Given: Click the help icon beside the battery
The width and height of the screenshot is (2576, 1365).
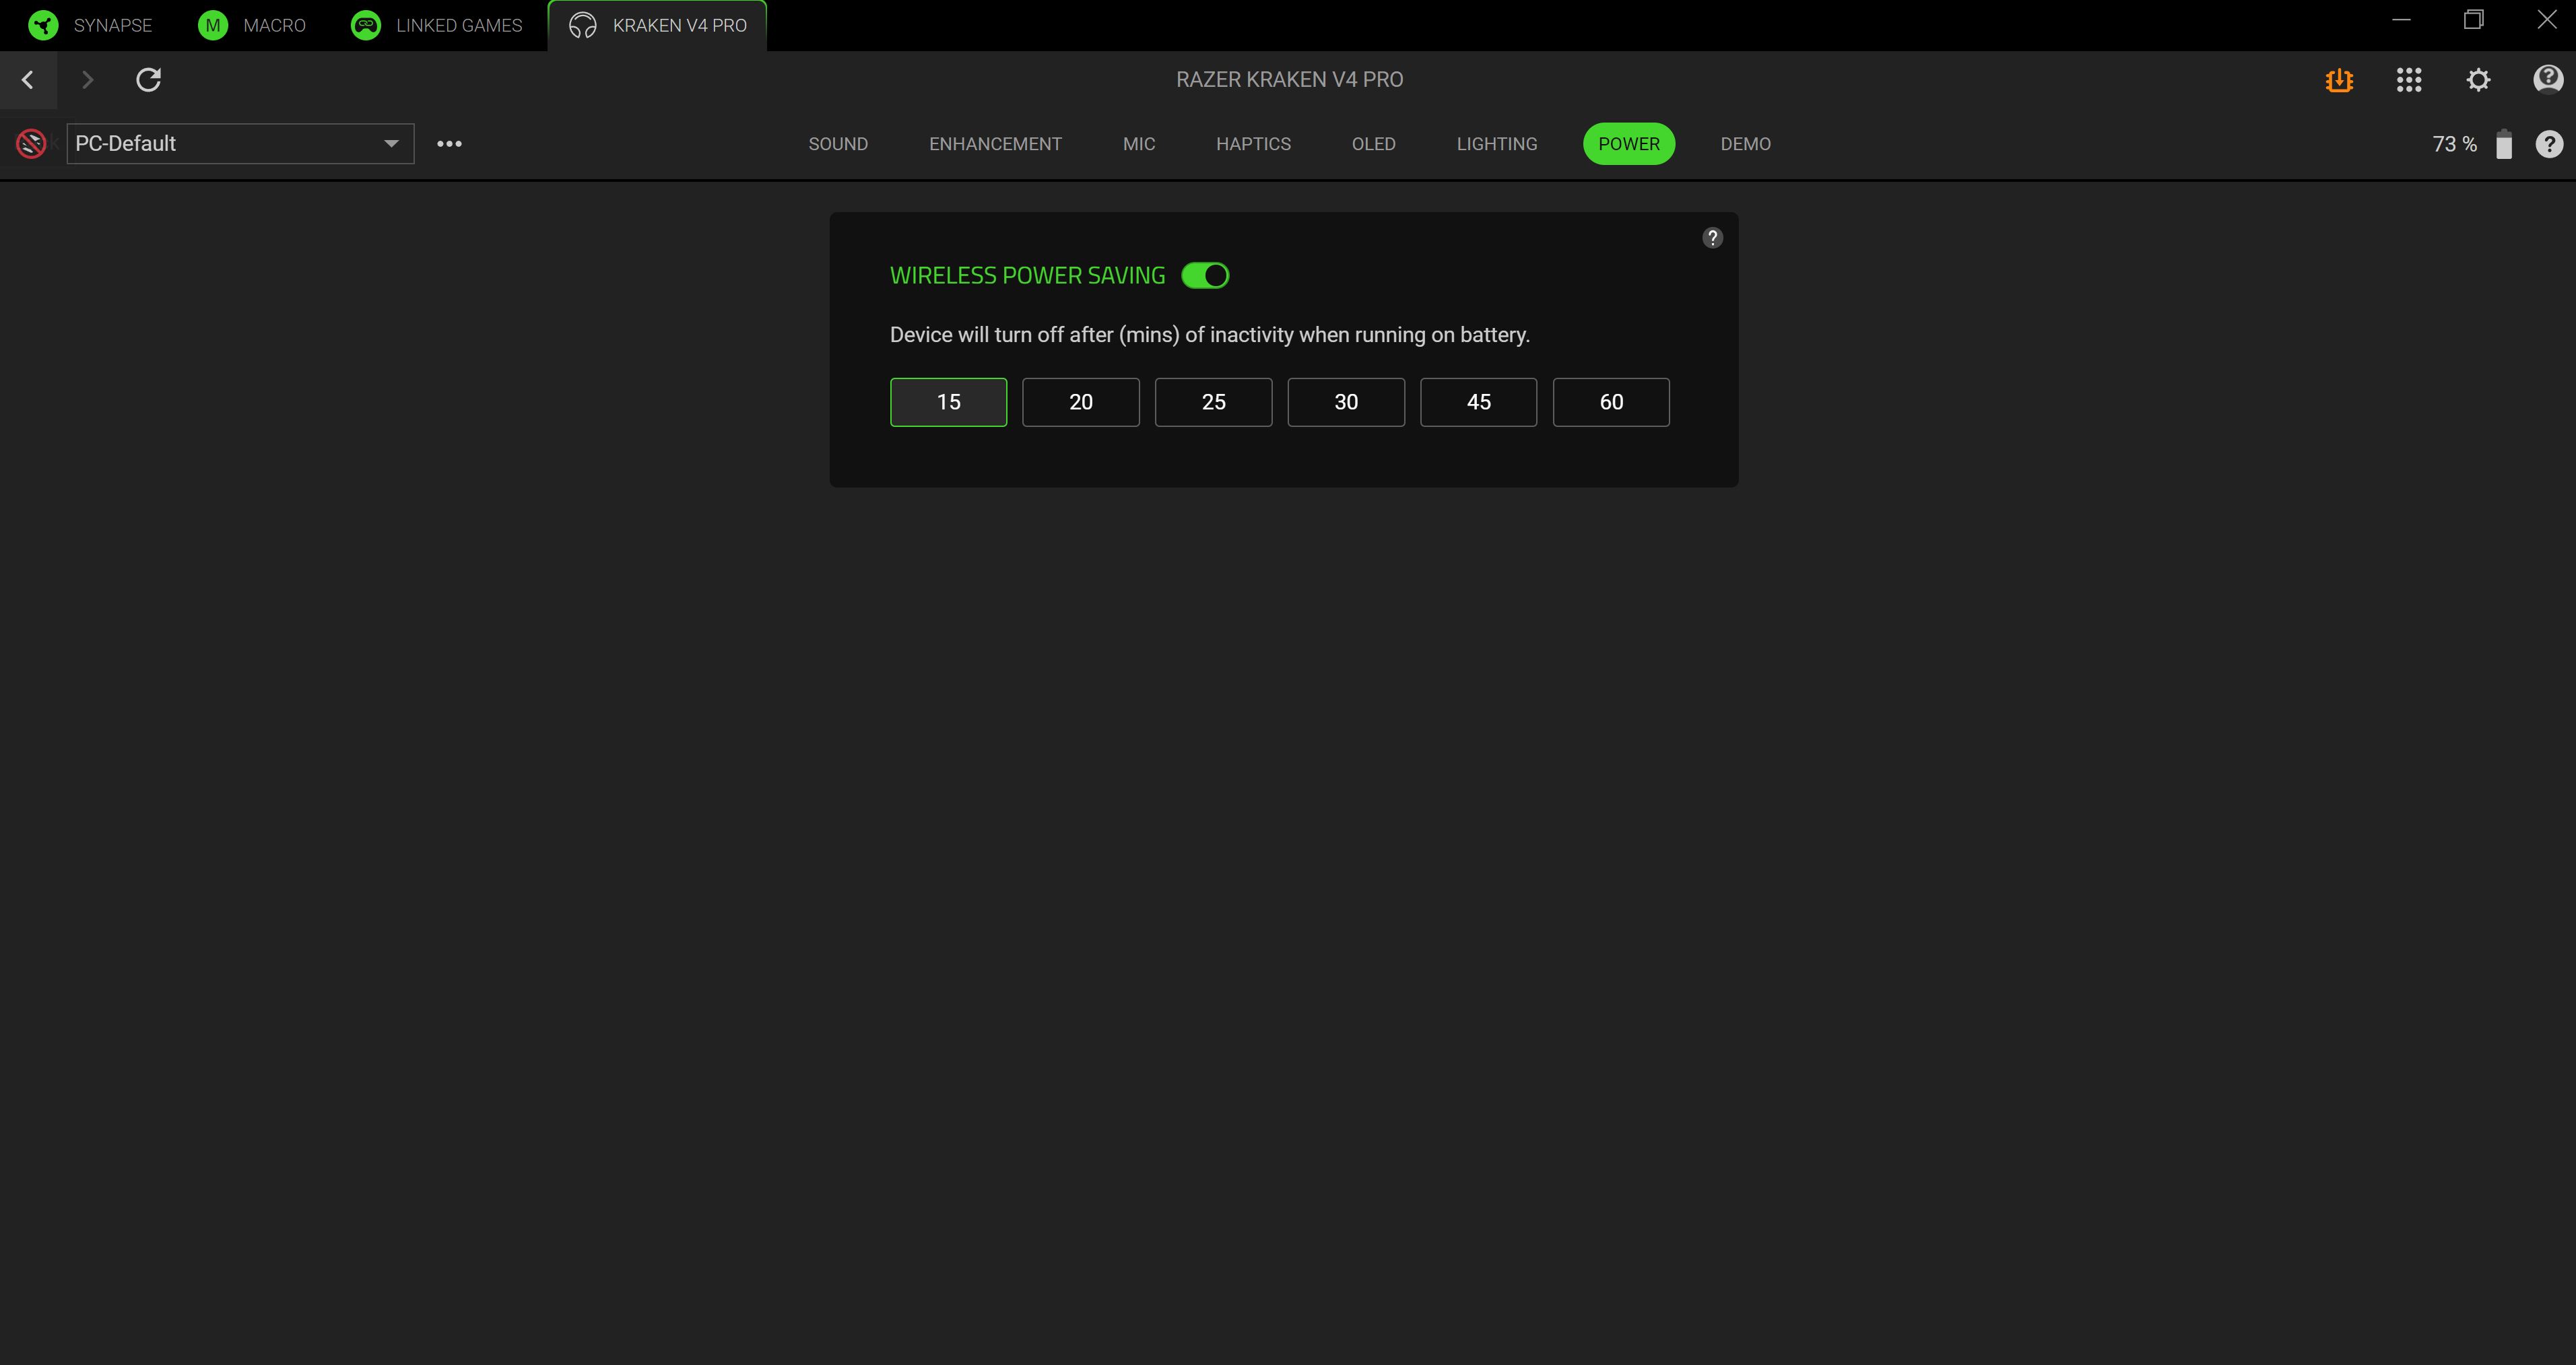Looking at the screenshot, I should click(2549, 144).
